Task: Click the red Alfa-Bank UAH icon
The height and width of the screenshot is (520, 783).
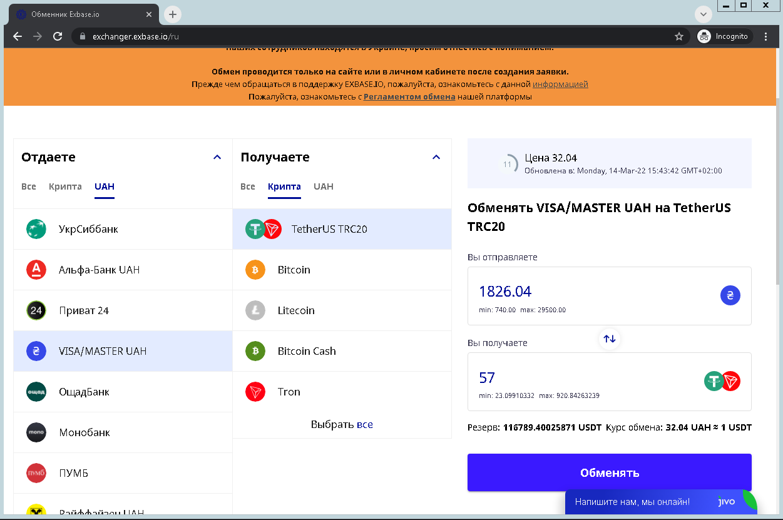Action: point(36,270)
